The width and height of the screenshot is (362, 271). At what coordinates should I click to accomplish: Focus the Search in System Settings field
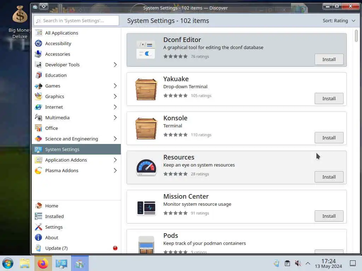76,21
